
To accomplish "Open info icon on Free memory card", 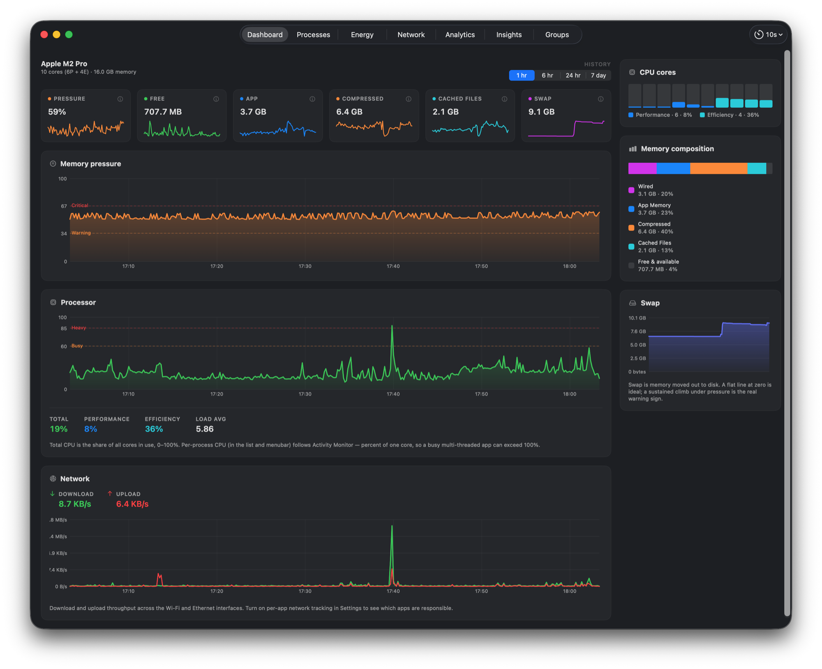I will (x=216, y=99).
